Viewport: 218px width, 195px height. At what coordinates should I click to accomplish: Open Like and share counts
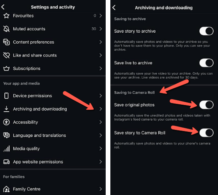53,55
